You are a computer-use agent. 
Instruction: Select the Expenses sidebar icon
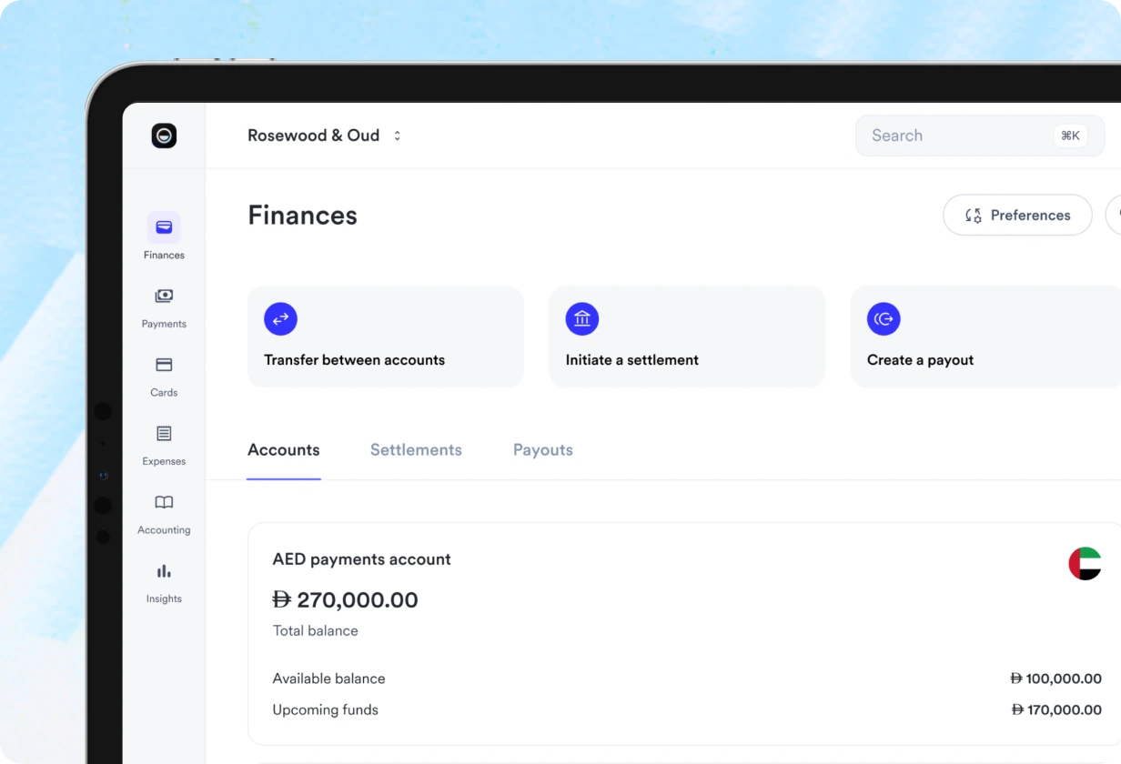[x=164, y=434]
